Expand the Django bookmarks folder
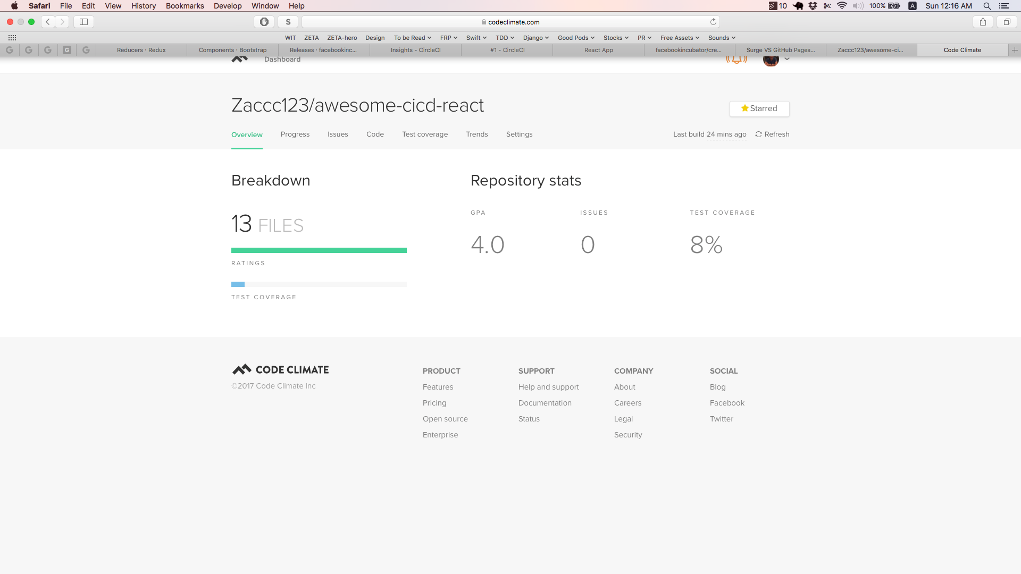Screen dimensions: 1021x574 [535, 38]
